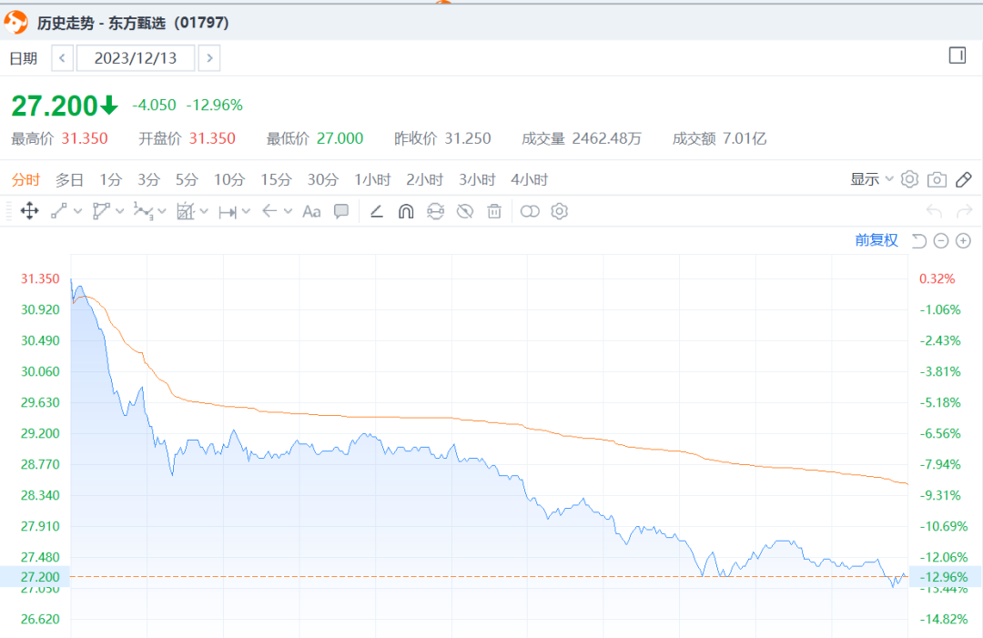This screenshot has width=983, height=638.
Task: Click the text annotation (Aa) tool
Action: (x=311, y=211)
